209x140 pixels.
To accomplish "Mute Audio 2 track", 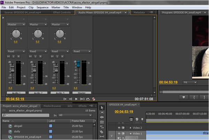I will (30, 57).
